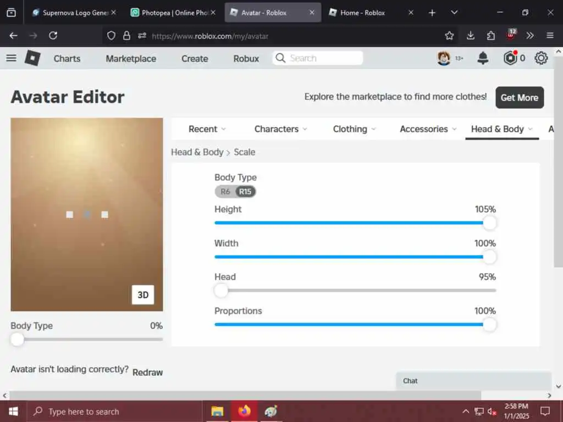This screenshot has height=422, width=563.
Task: Open Robux in Roblox navigation
Action: pyautogui.click(x=246, y=58)
